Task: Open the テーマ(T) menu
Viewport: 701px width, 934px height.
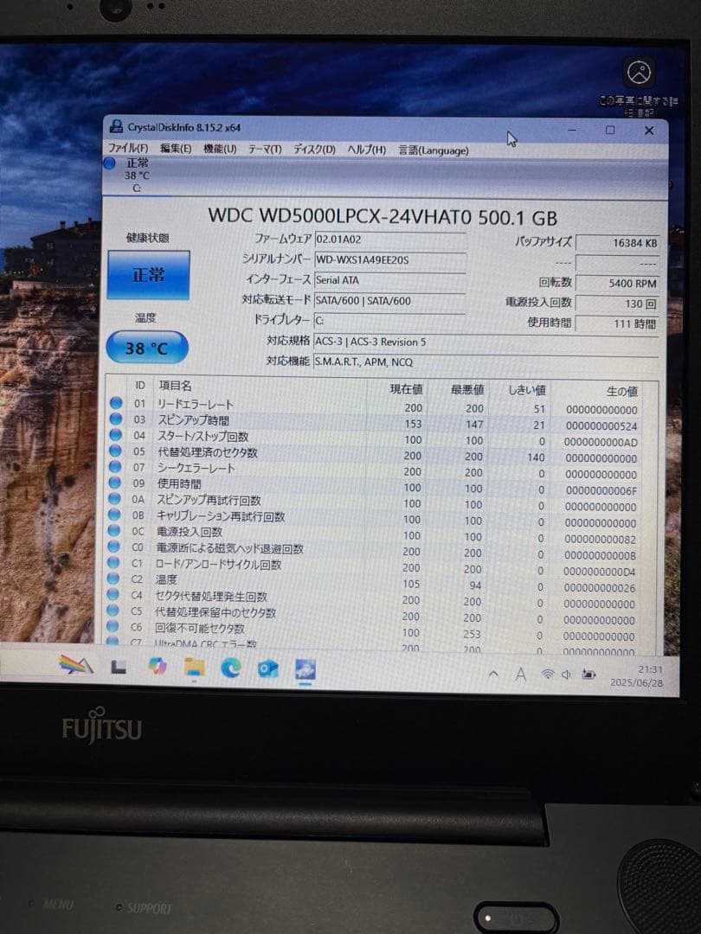Action: [x=267, y=150]
